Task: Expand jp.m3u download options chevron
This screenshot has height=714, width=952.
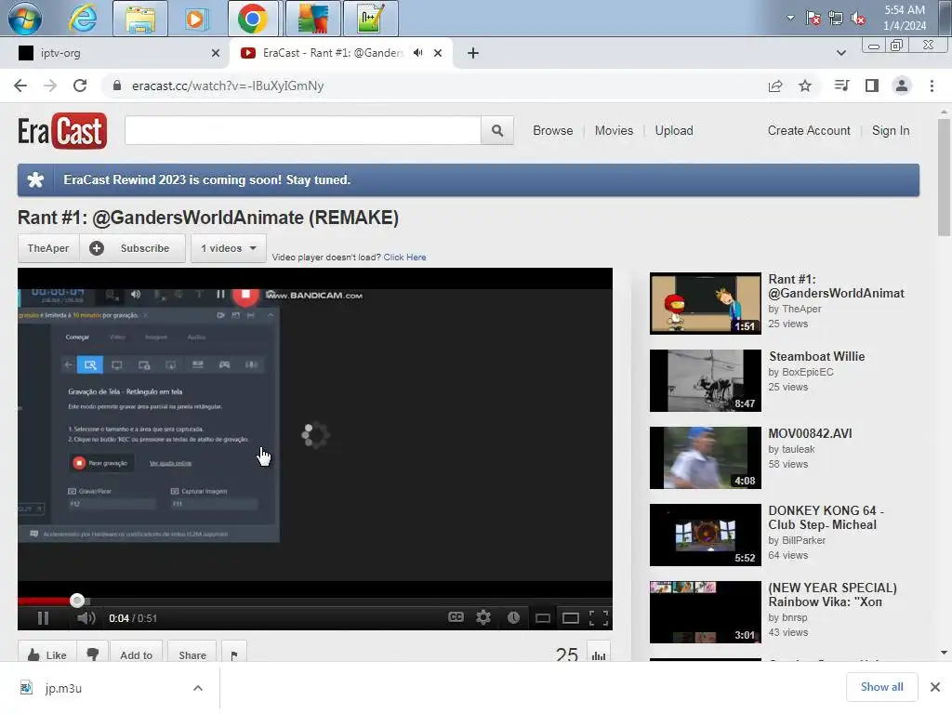Action: pos(197,688)
